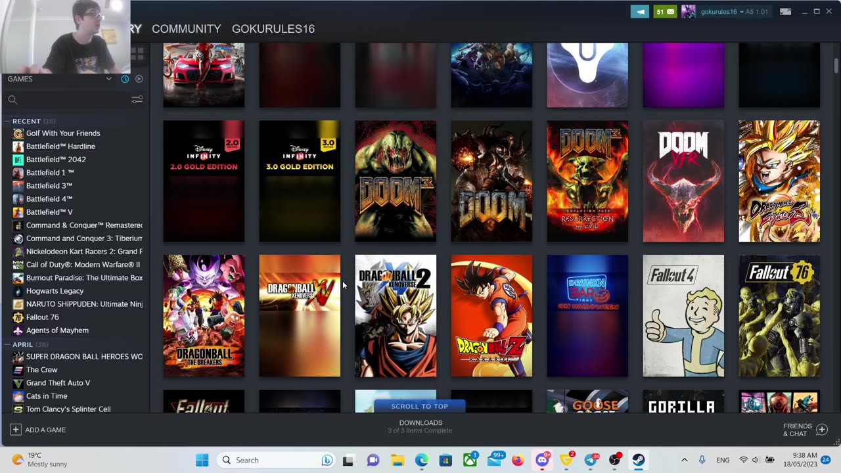Open DOOM 3 Resurrection of Evil cover
Screen dimensions: 841x473
tap(587, 181)
